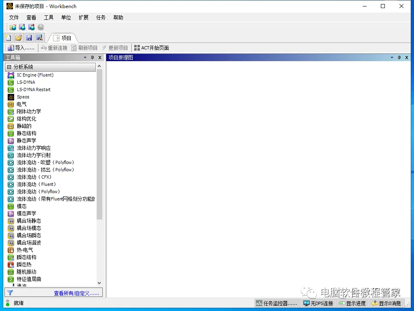The width and height of the screenshot is (414, 311).
Task: Click the 流体流动 (CFX) icon
Action: coord(11,177)
